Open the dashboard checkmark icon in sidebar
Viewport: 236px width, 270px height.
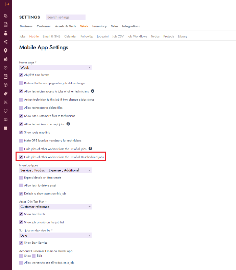[5, 16]
